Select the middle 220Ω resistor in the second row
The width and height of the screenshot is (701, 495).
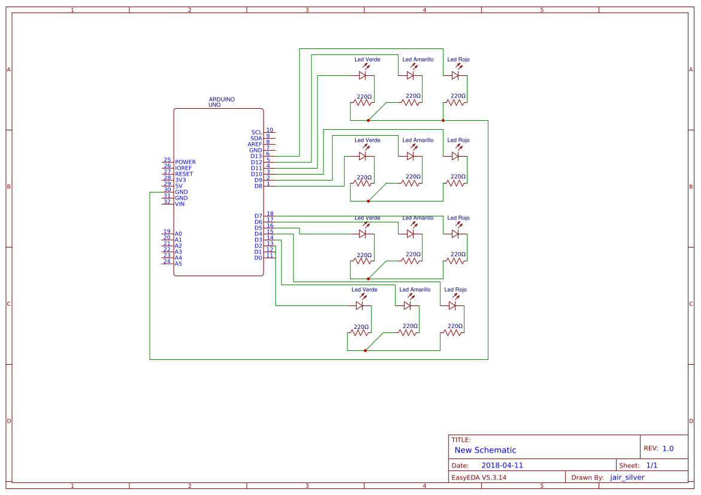pyautogui.click(x=410, y=182)
